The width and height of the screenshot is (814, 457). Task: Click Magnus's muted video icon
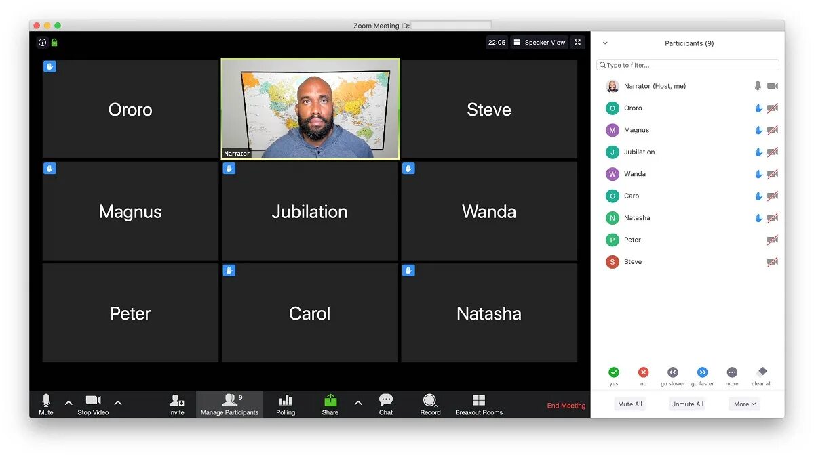click(773, 130)
